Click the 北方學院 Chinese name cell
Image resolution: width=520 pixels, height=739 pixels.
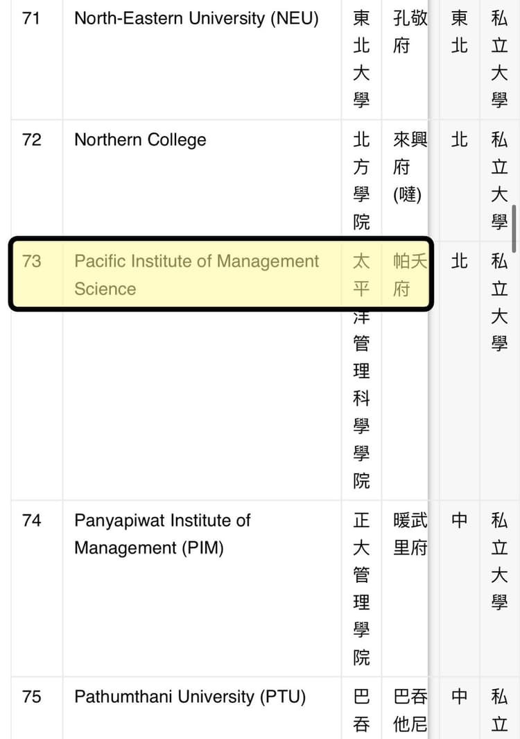[361, 180]
